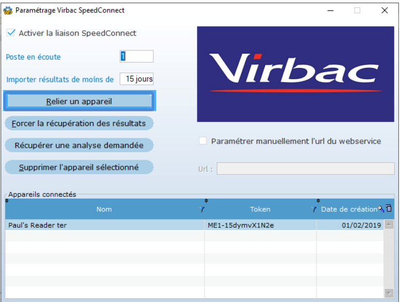Viewport: 400px width, 302px height.
Task: Enable Paramétrer manuellement l'url du webservice
Action: point(203,141)
